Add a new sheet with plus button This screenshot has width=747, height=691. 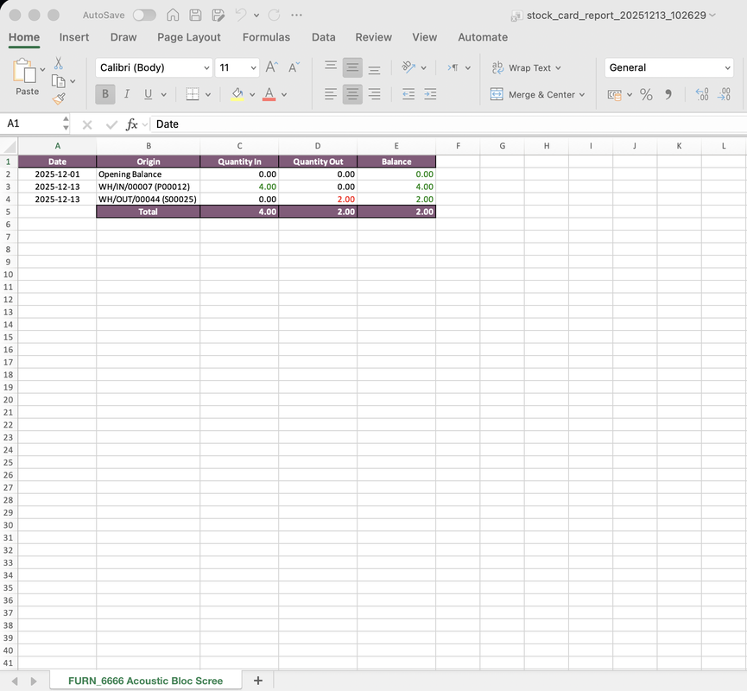pos(257,681)
